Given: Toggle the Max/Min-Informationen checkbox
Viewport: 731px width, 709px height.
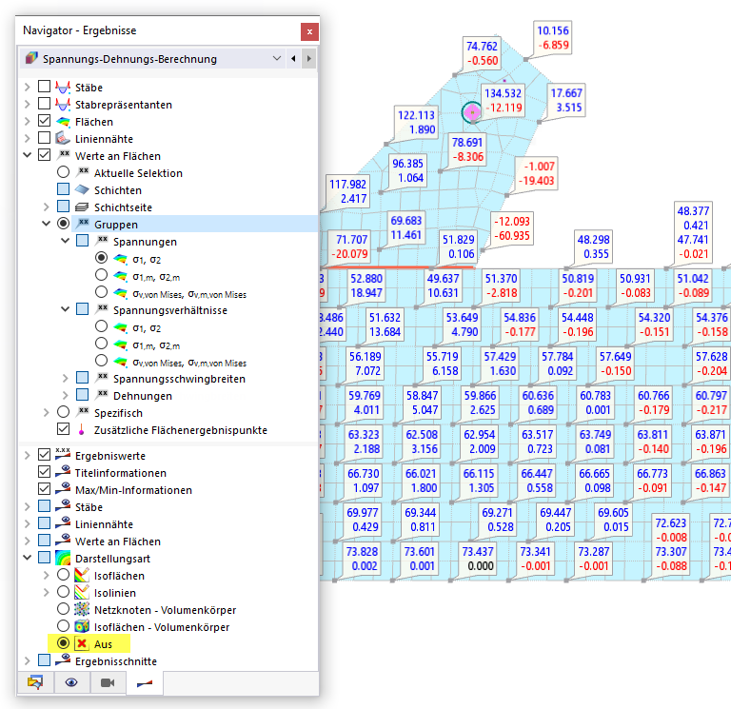Looking at the screenshot, I should click(x=45, y=489).
